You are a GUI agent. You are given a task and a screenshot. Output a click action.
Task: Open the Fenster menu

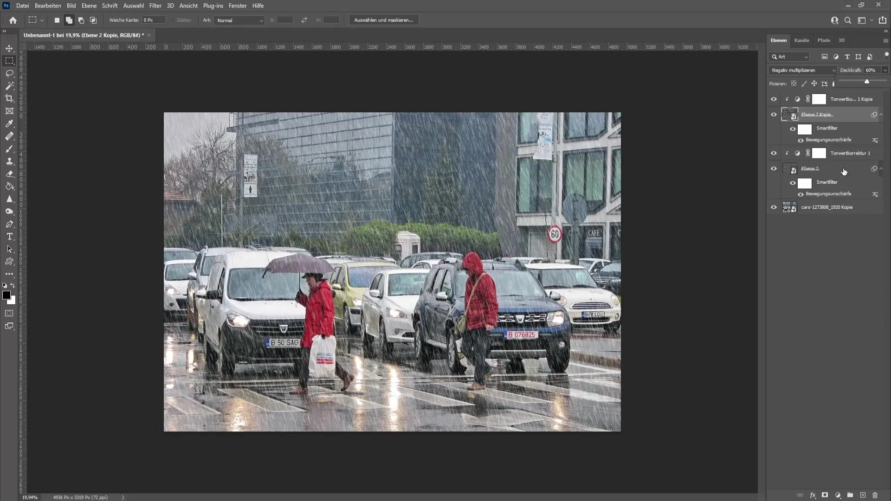tap(238, 6)
